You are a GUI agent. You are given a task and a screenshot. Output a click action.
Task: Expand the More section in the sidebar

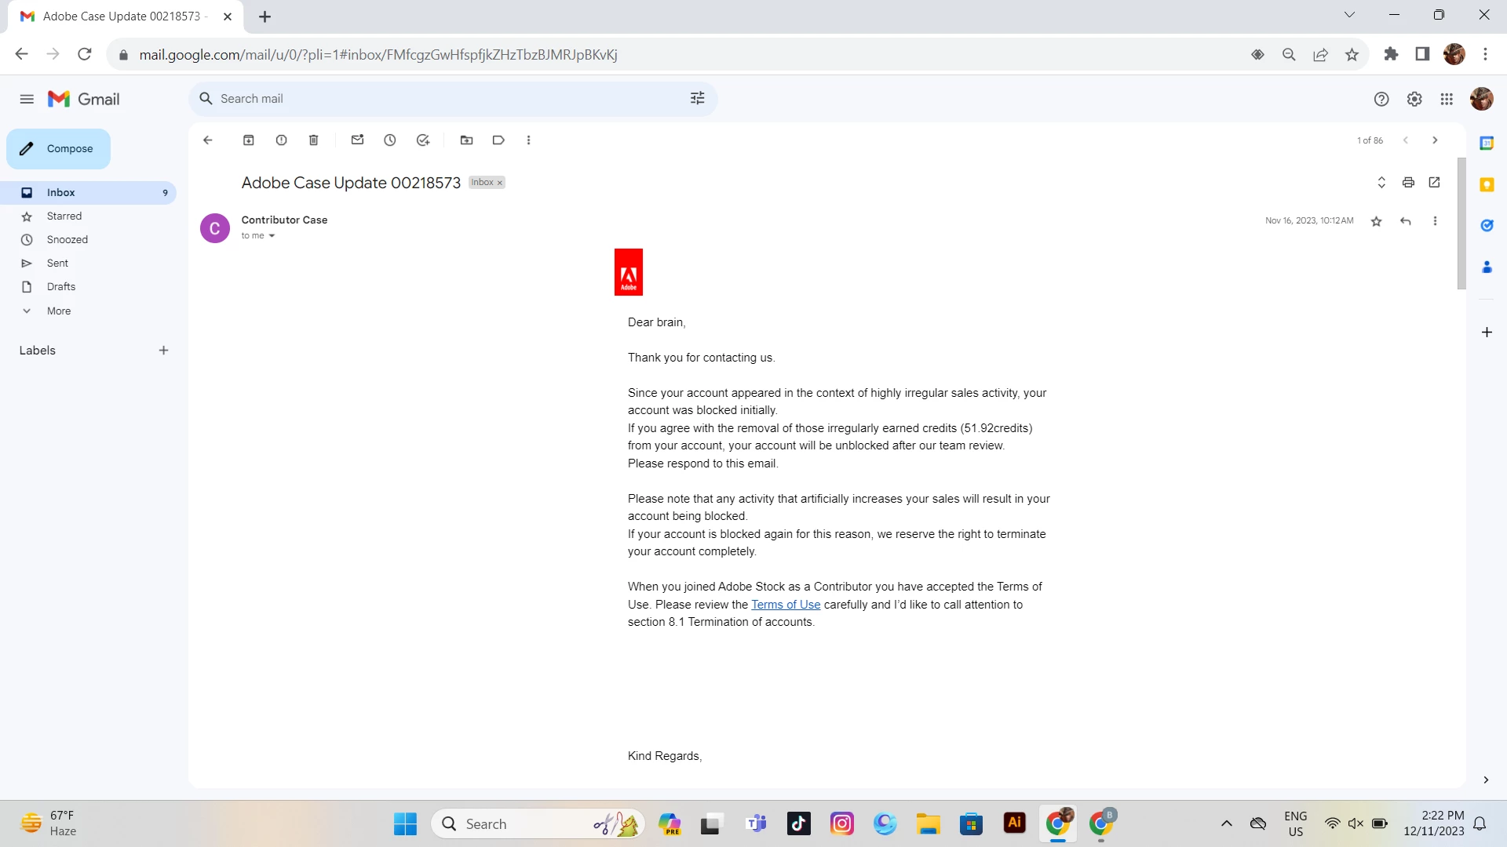tap(58, 311)
